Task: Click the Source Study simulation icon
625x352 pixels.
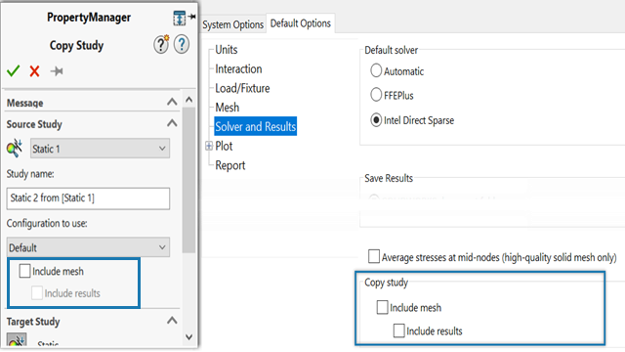Action: click(x=15, y=148)
